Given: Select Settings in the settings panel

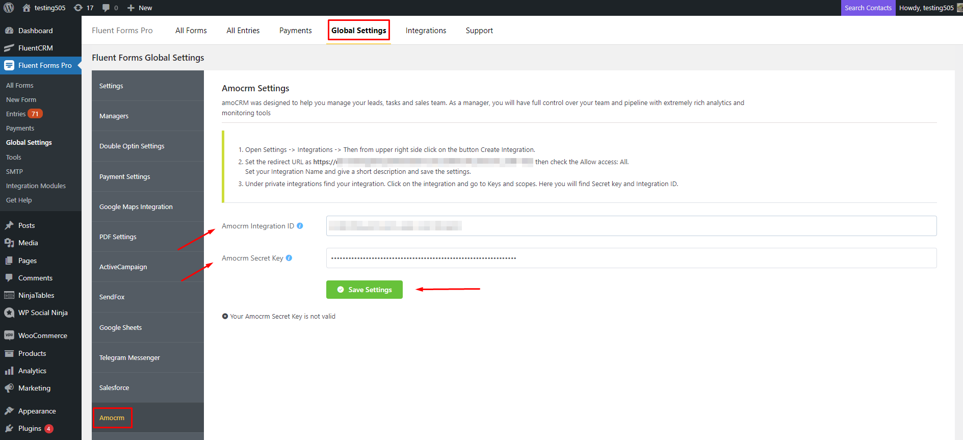Looking at the screenshot, I should 148,86.
